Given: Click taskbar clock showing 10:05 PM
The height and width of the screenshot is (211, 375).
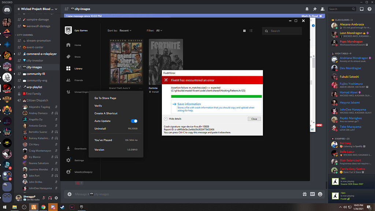Looking at the screenshot, I should coord(358,207).
